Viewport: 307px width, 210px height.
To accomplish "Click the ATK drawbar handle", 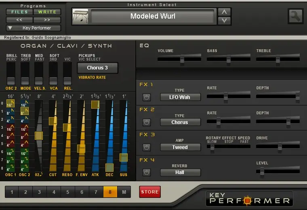I will (95, 105).
